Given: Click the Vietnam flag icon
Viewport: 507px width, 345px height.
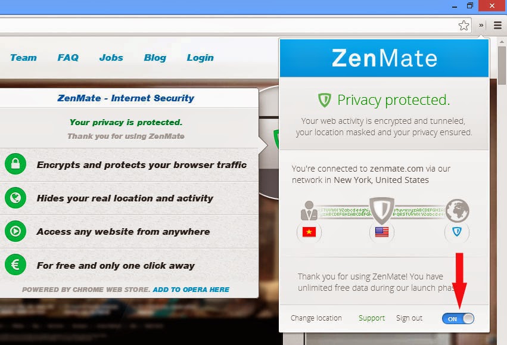Looking at the screenshot, I should (309, 232).
